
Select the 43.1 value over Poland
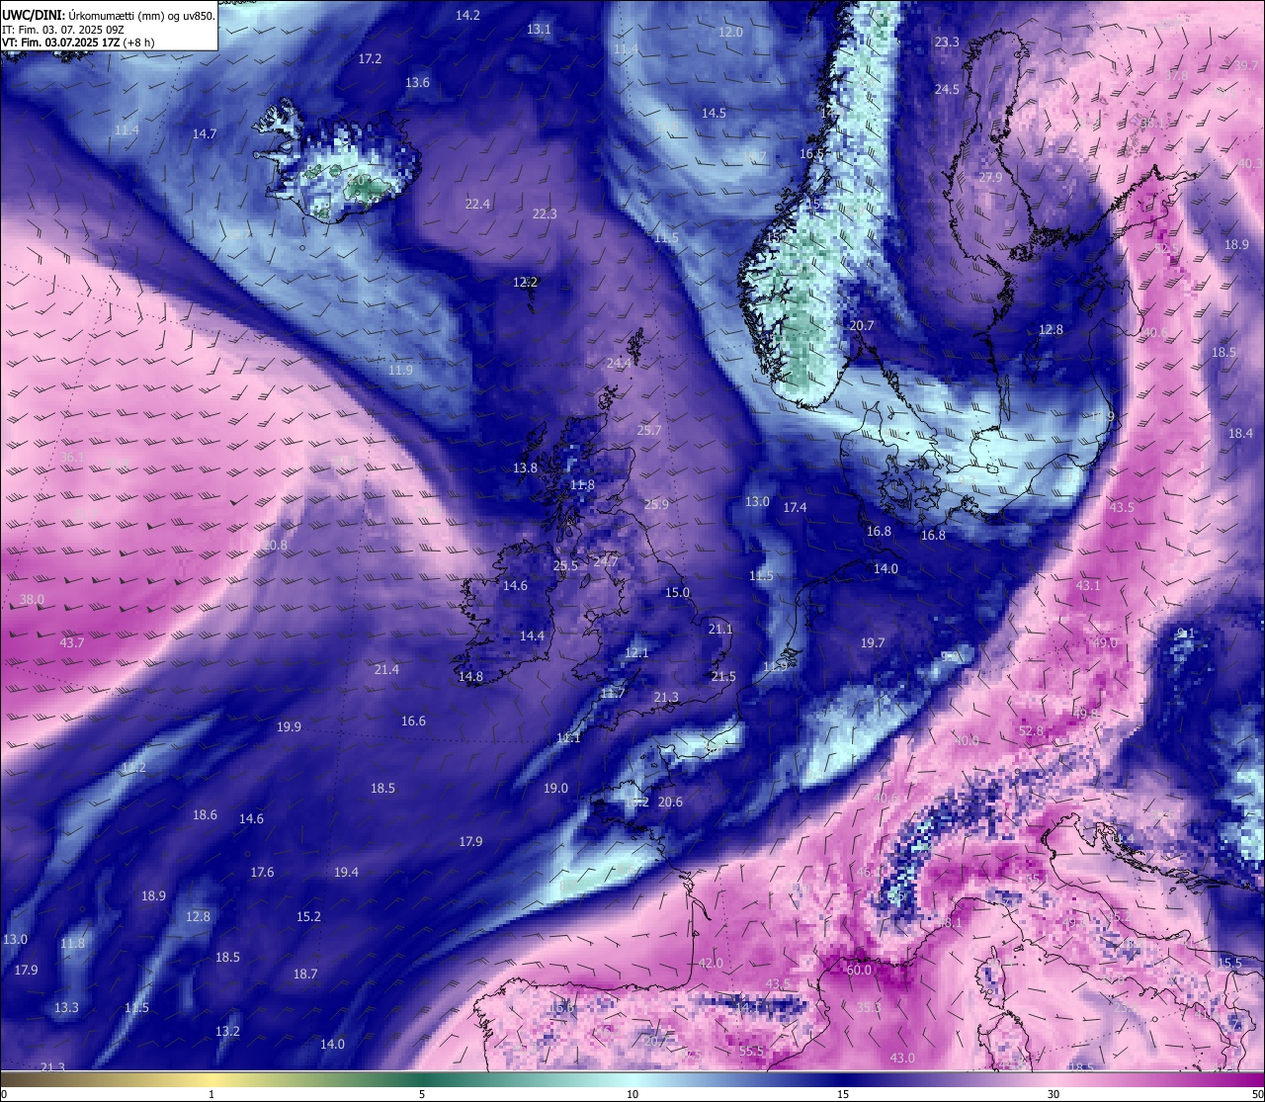coord(1087,585)
